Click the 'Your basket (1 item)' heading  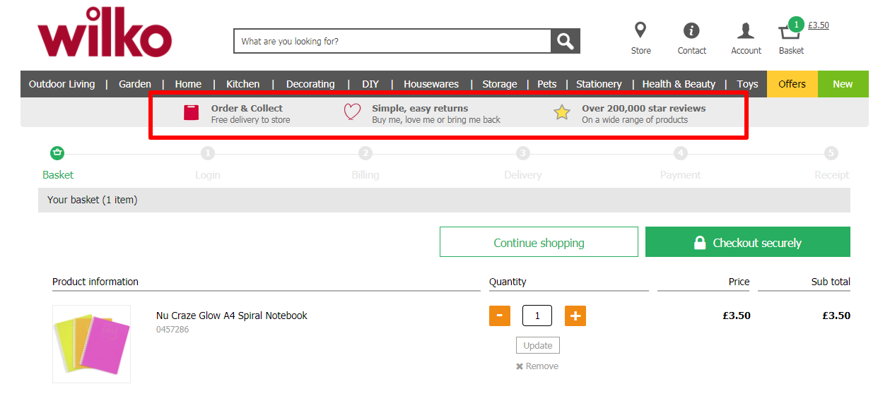92,200
